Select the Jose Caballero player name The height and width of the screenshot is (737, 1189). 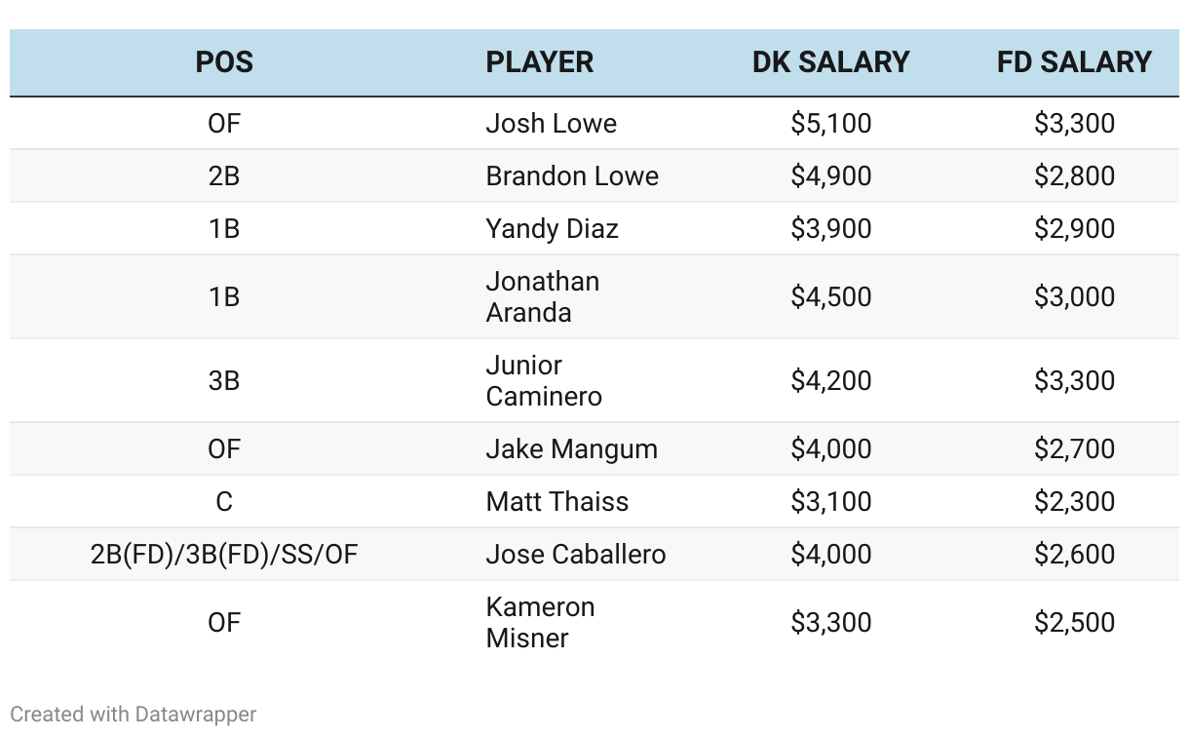point(576,555)
